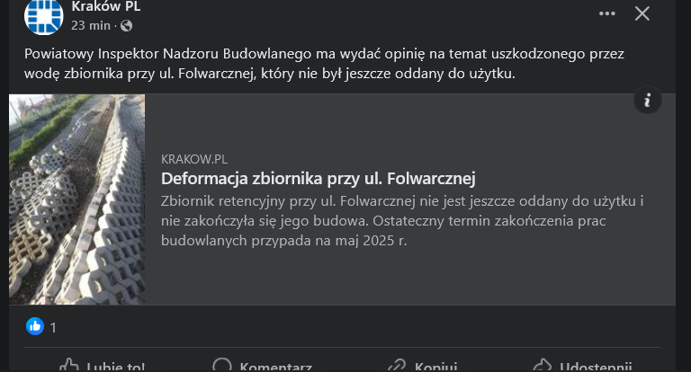
Task: Click the thumbs-up icon beside Lubię to!
Action: (69, 366)
